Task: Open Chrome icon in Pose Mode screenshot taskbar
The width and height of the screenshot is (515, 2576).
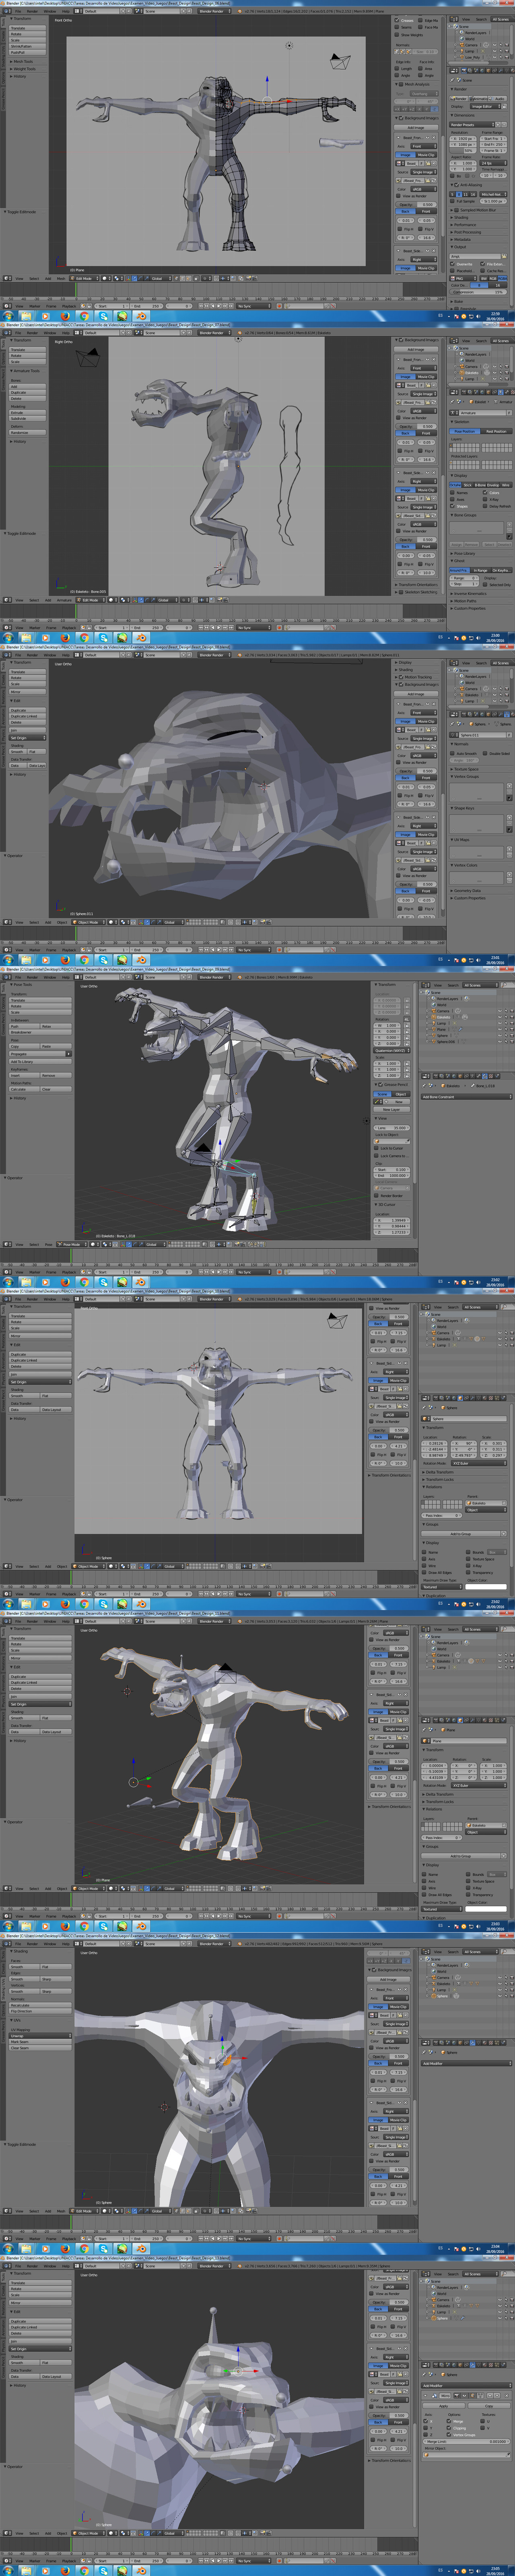Action: pyautogui.click(x=84, y=1282)
